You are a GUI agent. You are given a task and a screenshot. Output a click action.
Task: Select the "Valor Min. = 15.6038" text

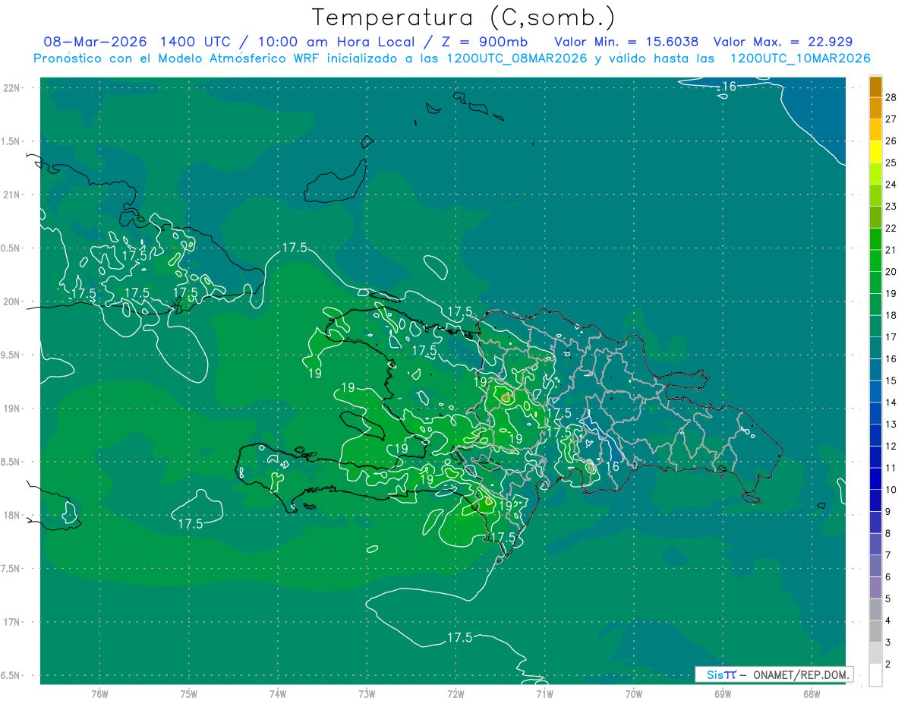click(x=626, y=42)
